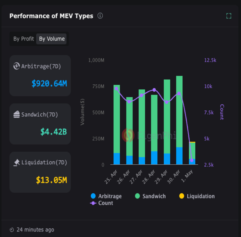Open the Sandwich(7D) $4.42B card
Image resolution: width=241 pixels, height=237 pixels.
[x=40, y=124]
